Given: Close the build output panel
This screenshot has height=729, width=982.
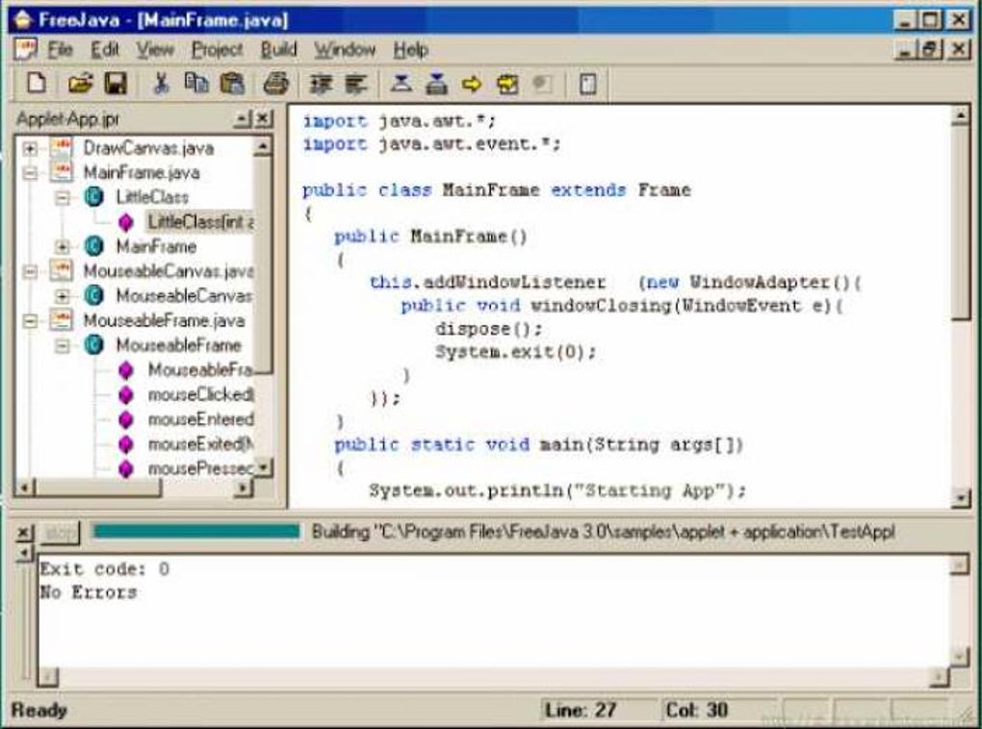Looking at the screenshot, I should pyautogui.click(x=23, y=533).
